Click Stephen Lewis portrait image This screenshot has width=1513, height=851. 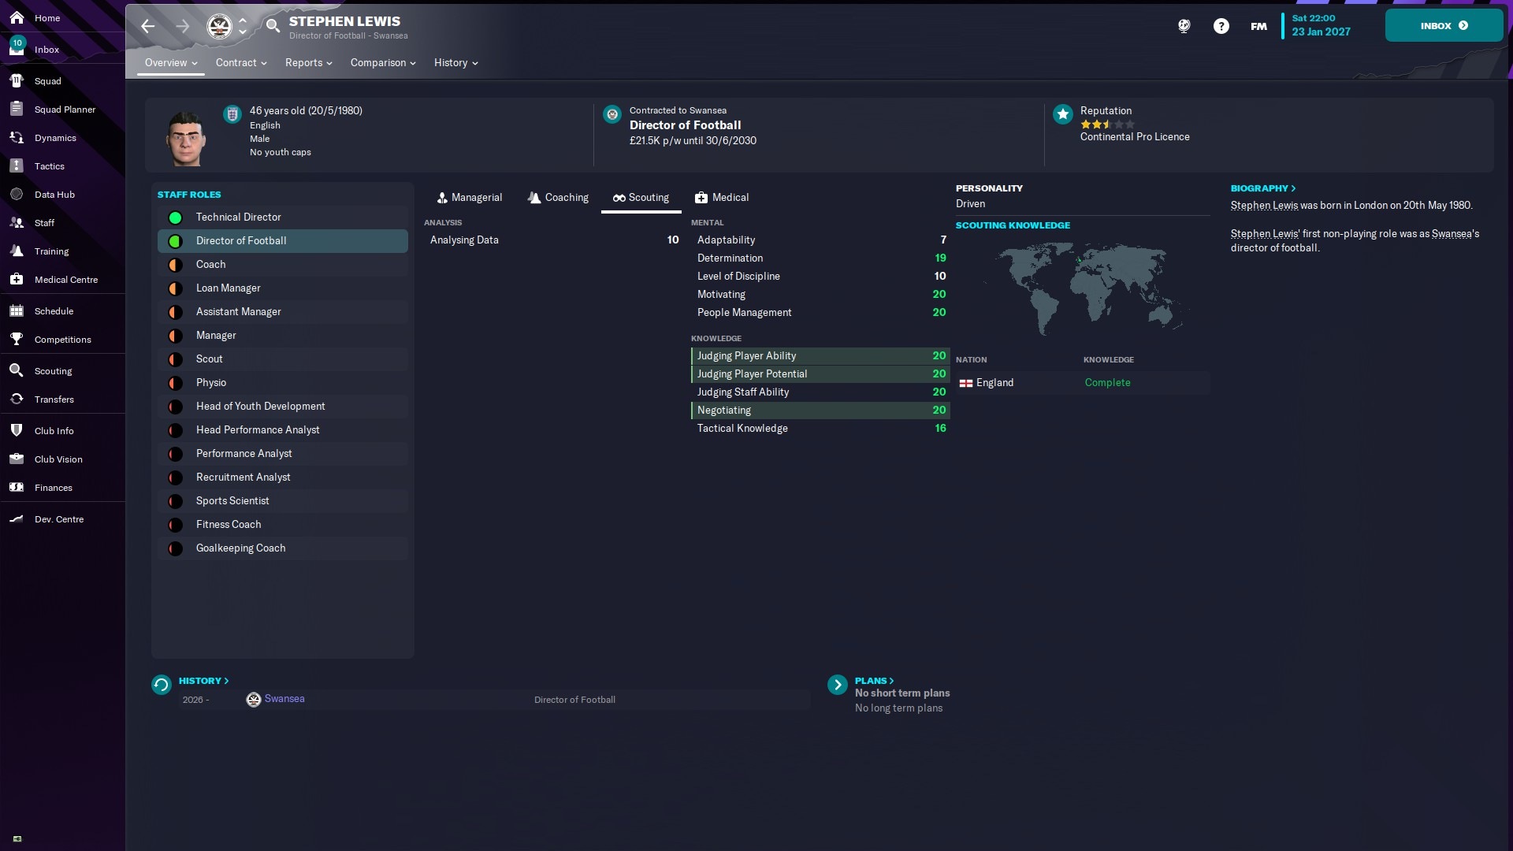(x=186, y=138)
